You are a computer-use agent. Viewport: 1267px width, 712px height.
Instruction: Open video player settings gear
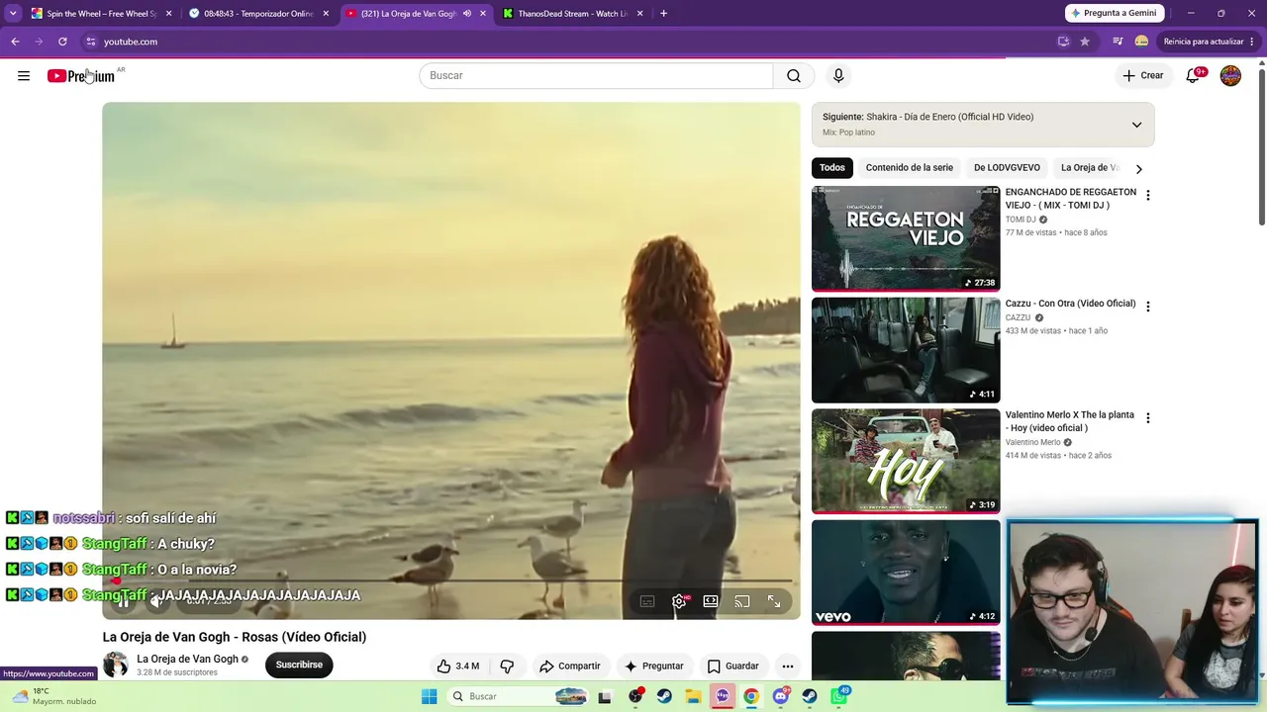tap(679, 601)
